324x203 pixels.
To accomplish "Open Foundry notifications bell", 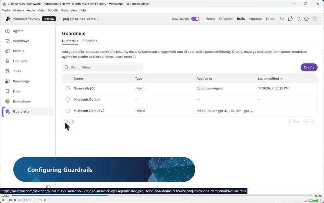I will click(298, 19).
